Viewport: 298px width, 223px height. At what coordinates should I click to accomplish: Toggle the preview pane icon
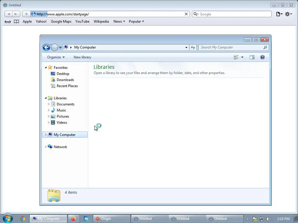pos(252,57)
